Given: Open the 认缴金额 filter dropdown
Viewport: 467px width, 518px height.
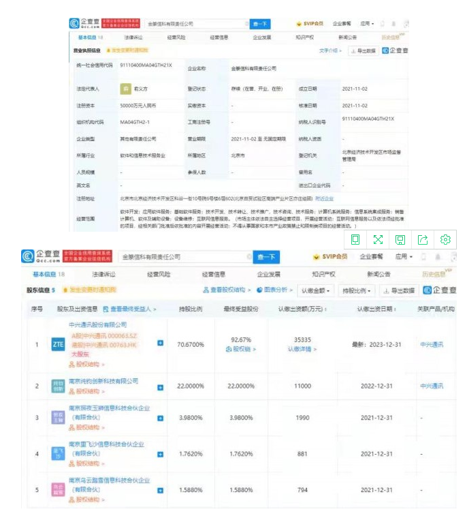Looking at the screenshot, I should [315, 291].
